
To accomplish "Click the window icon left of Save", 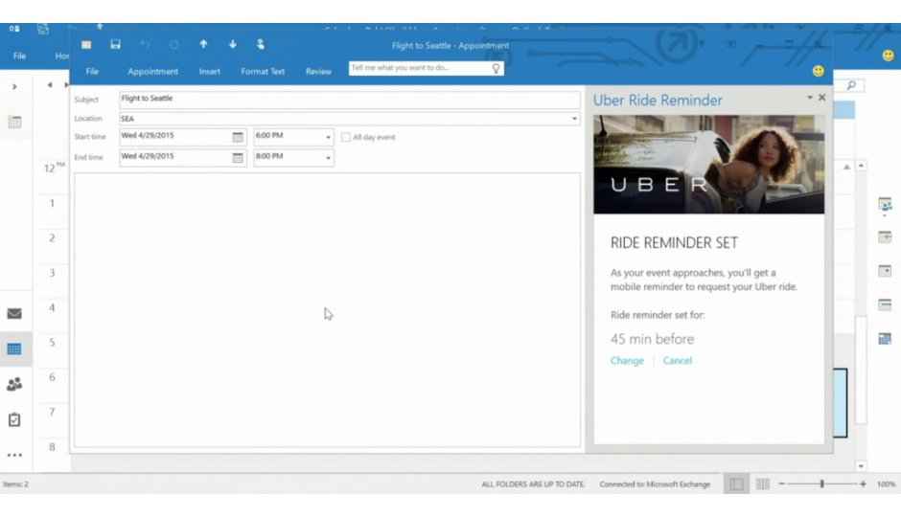I will tap(86, 44).
